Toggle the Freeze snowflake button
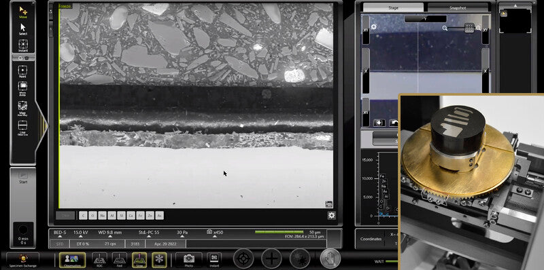This screenshot has width=544, height=270. (x=159, y=260)
